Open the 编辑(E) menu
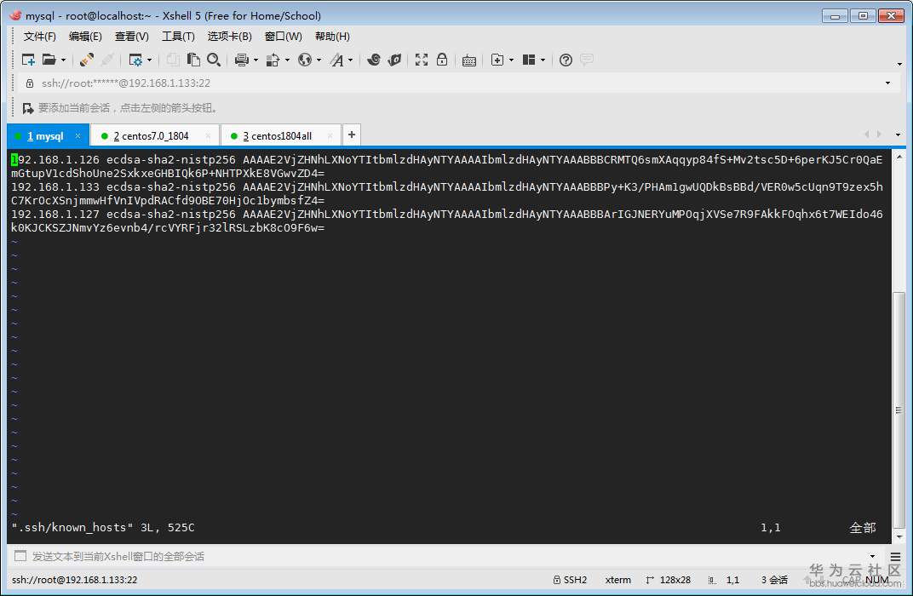The width and height of the screenshot is (913, 596). pyautogui.click(x=85, y=36)
